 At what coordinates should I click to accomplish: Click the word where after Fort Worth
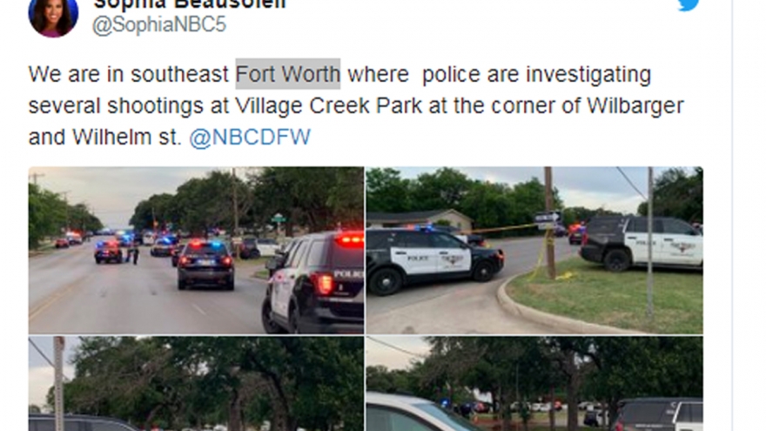378,75
